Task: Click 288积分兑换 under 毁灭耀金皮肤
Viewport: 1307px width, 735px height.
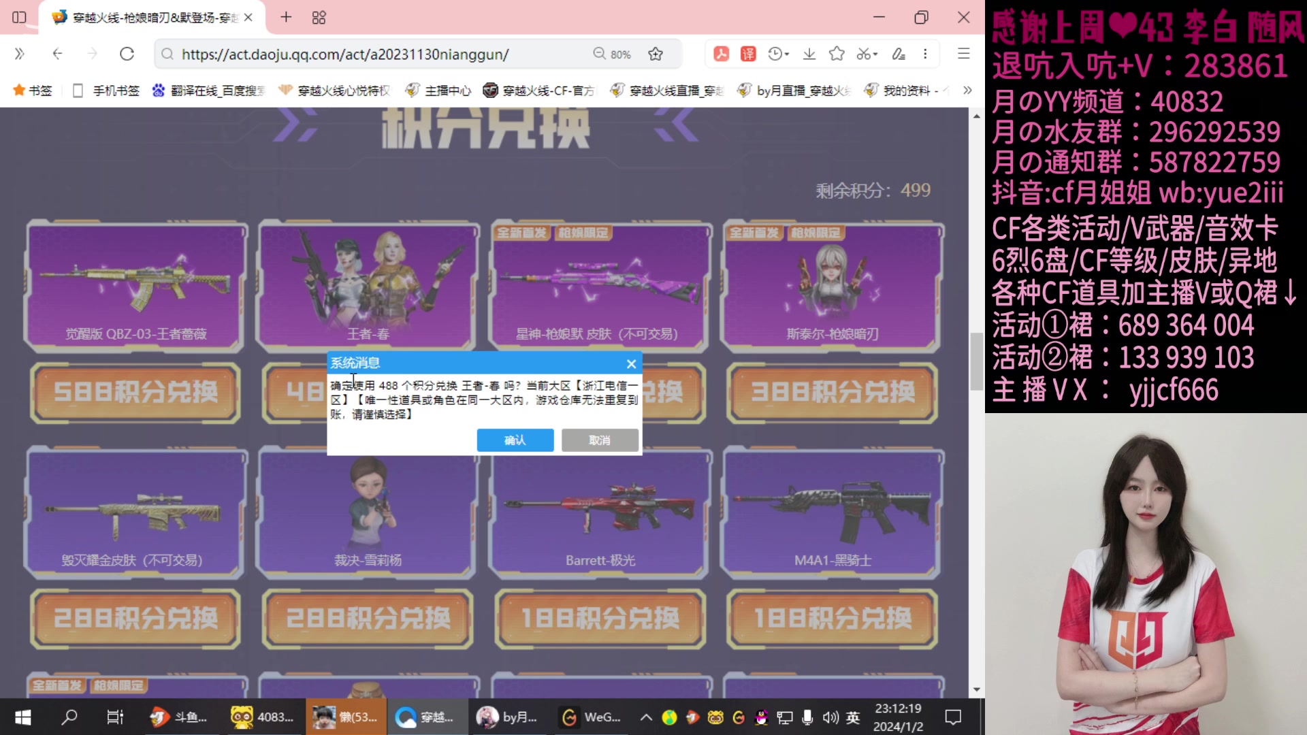Action: (x=135, y=619)
